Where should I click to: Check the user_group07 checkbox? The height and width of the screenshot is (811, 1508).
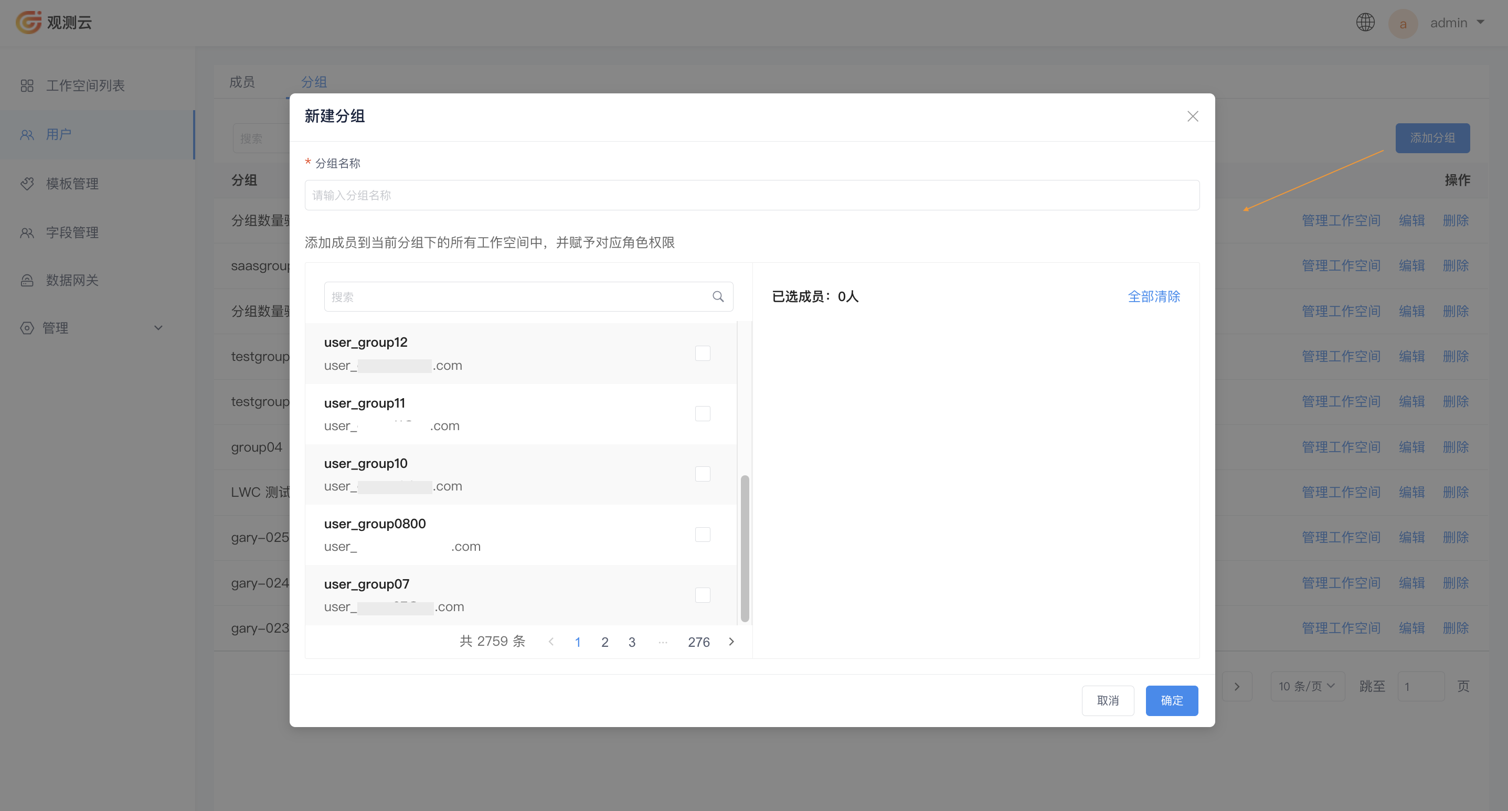[x=703, y=594]
